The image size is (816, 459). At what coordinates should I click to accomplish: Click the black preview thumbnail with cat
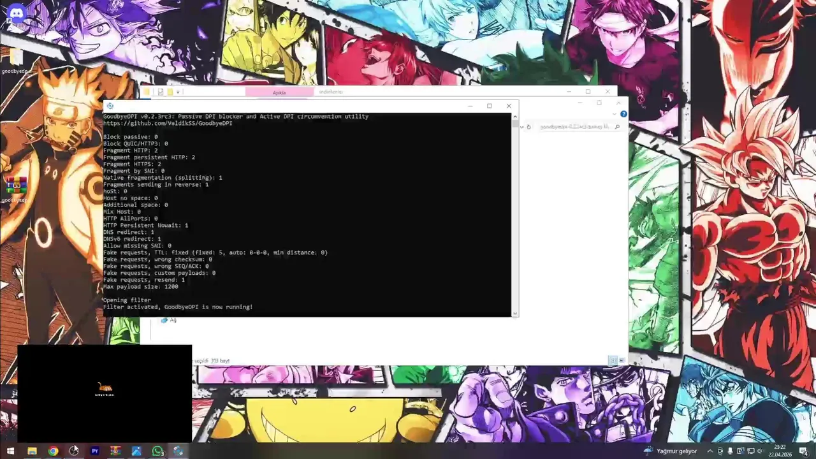(x=105, y=393)
